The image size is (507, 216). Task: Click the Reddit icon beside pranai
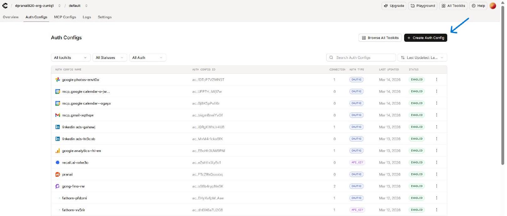pos(58,174)
